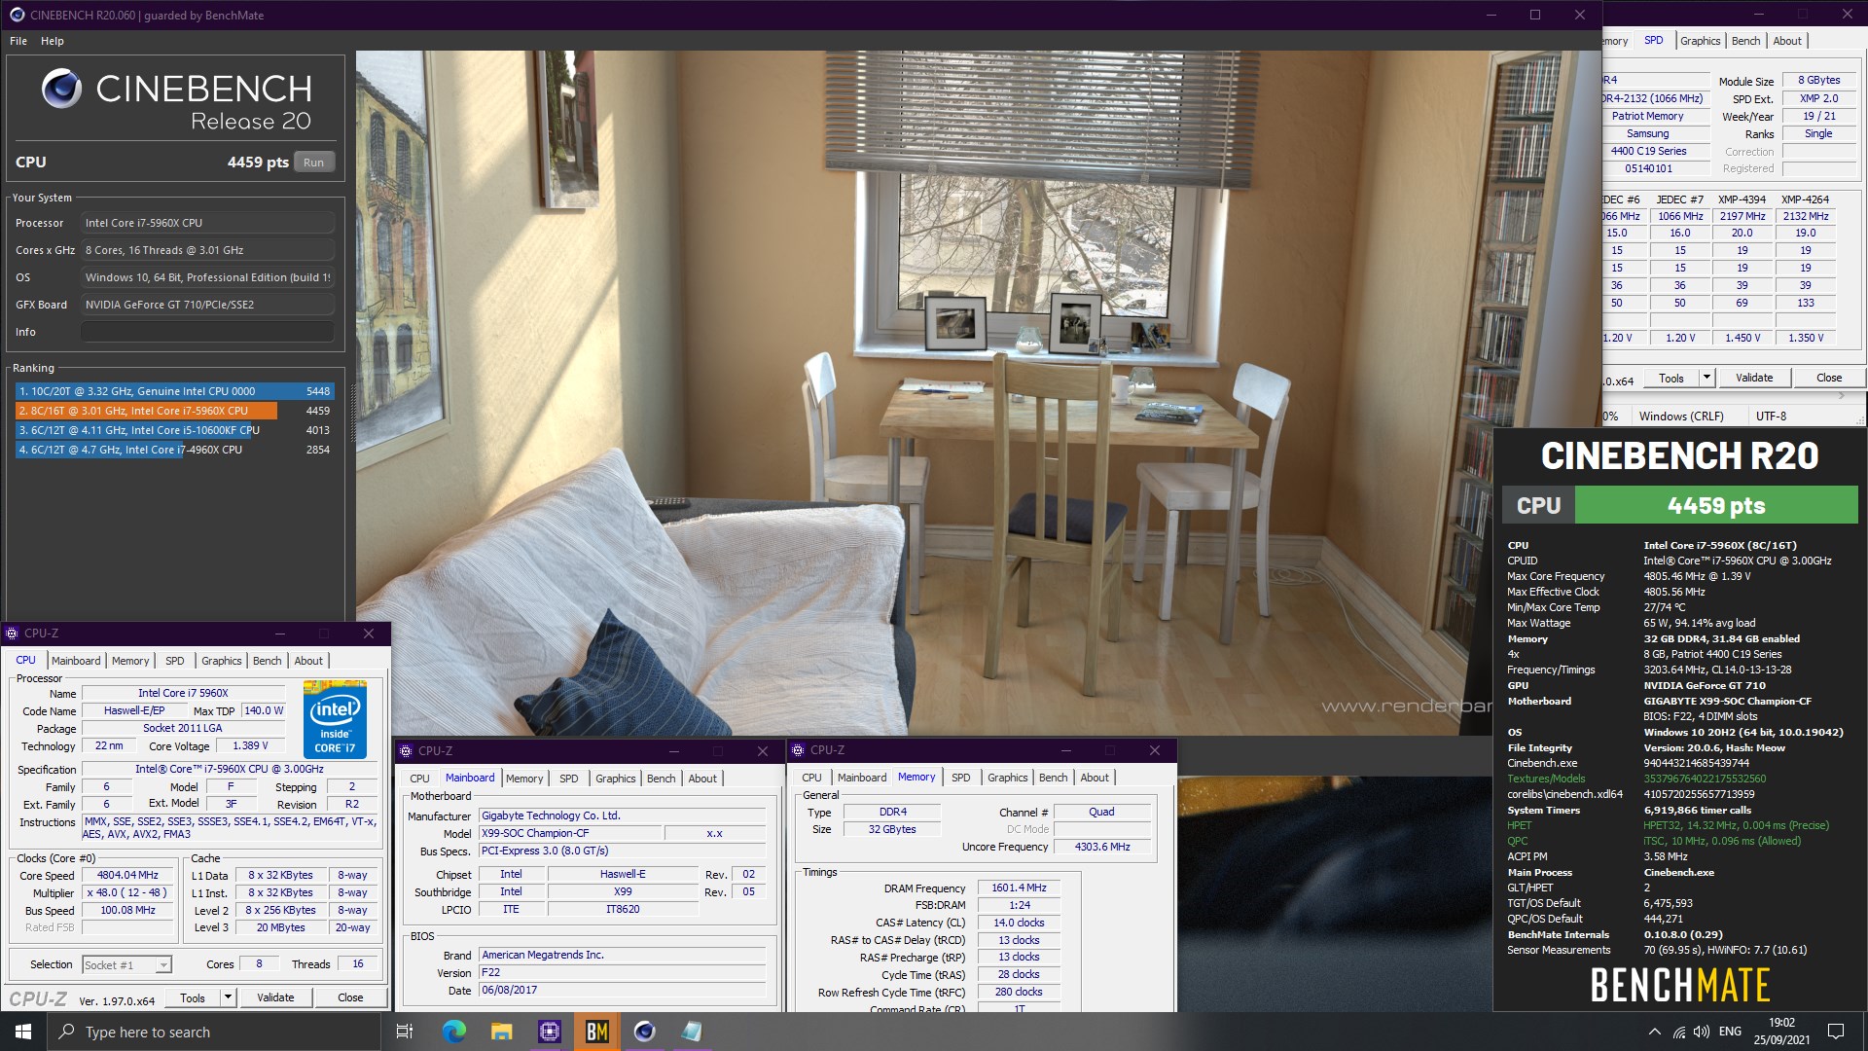The image size is (1868, 1051).
Task: Open Graphics tab in Memory CPU-Z window
Action: [1008, 778]
